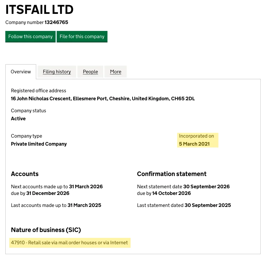Click the registered office address 16 John Nicholas Crescent
The height and width of the screenshot is (256, 266).
(x=103, y=99)
